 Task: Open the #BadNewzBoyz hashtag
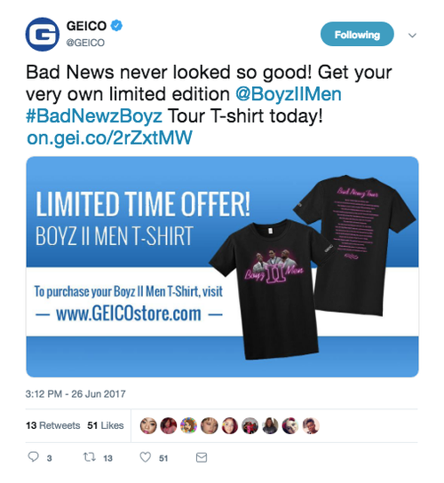[94, 116]
